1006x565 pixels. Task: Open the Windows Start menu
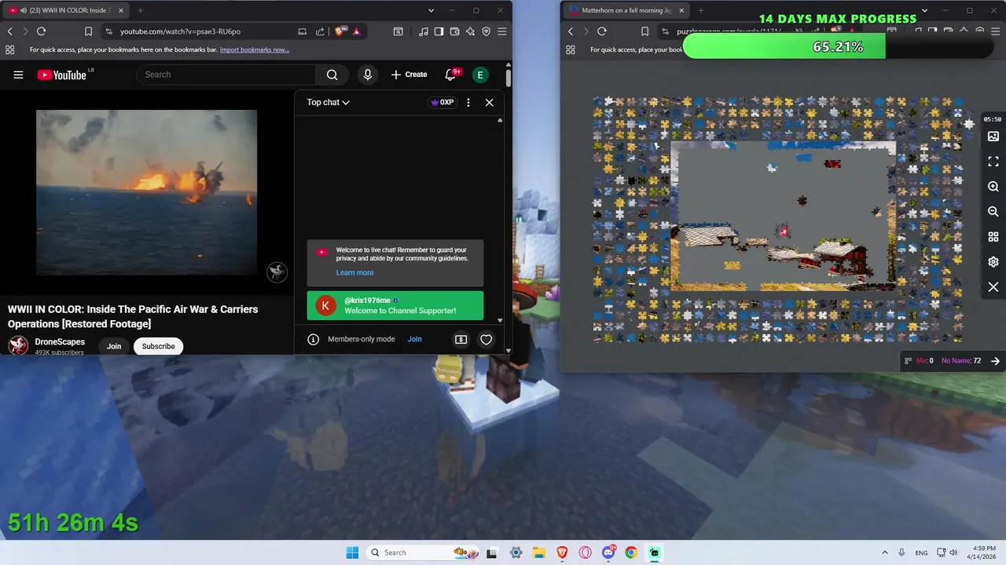coord(352,552)
